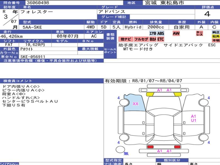220x165 pixels.
Task: Click the A1 U1 damage mark on right door
Action: pos(194,118)
